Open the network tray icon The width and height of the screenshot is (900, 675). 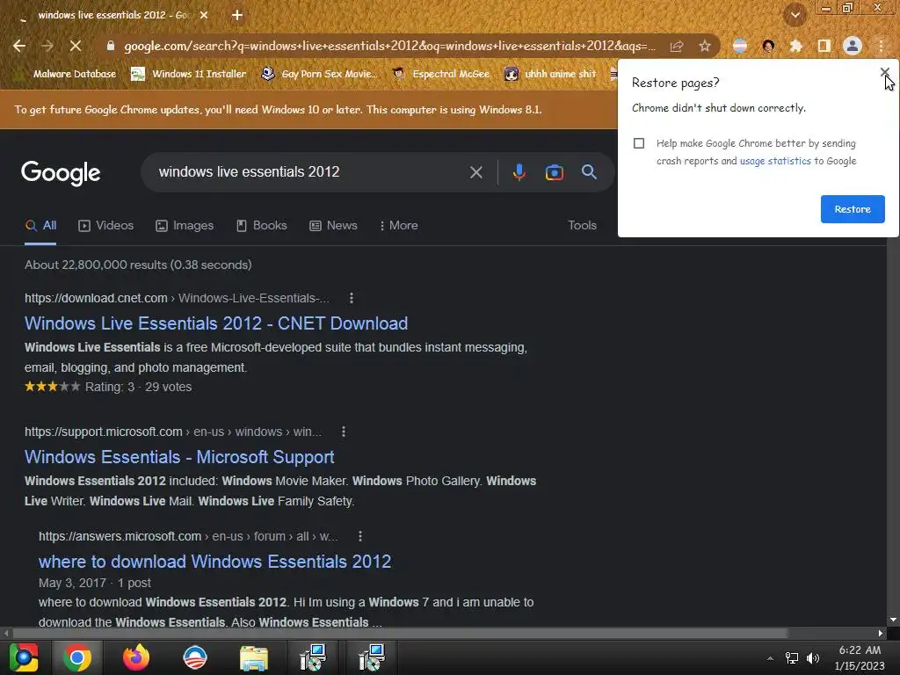tap(792, 658)
